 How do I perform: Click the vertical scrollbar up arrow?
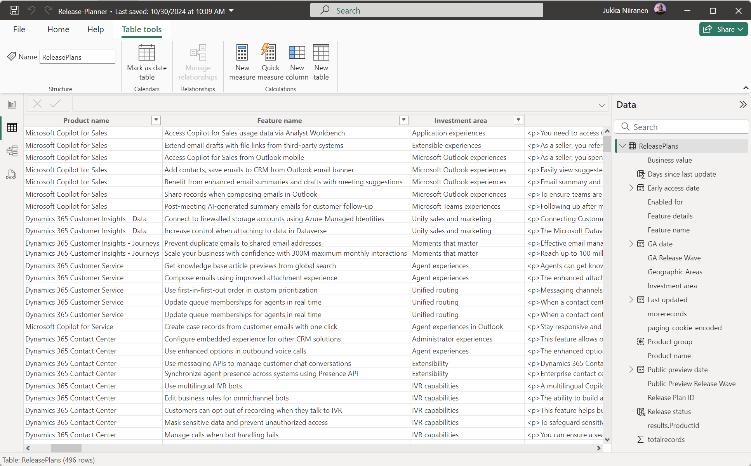tap(607, 131)
